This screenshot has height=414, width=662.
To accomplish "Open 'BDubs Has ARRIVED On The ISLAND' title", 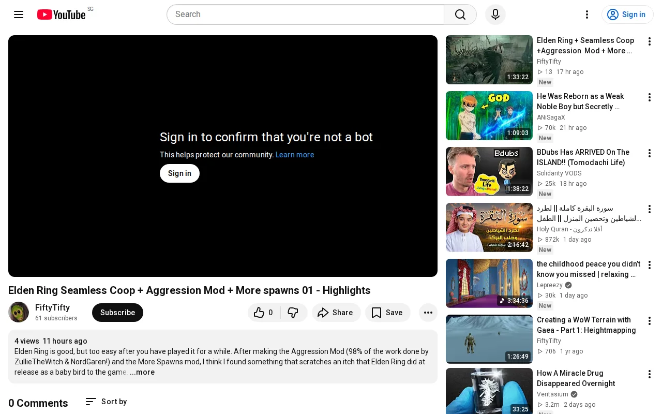I will tap(583, 157).
